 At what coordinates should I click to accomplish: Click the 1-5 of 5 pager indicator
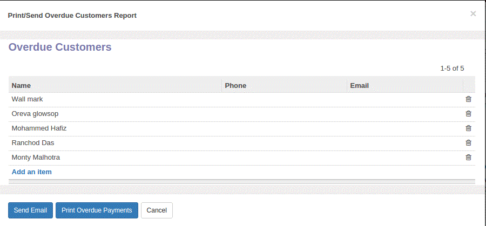pyautogui.click(x=452, y=69)
